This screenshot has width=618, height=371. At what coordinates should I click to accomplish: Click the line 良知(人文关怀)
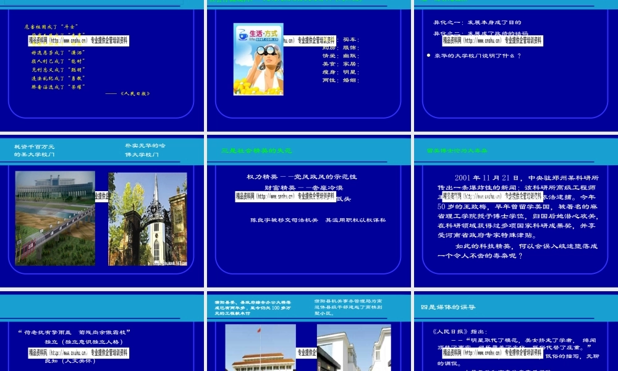pos(70,360)
